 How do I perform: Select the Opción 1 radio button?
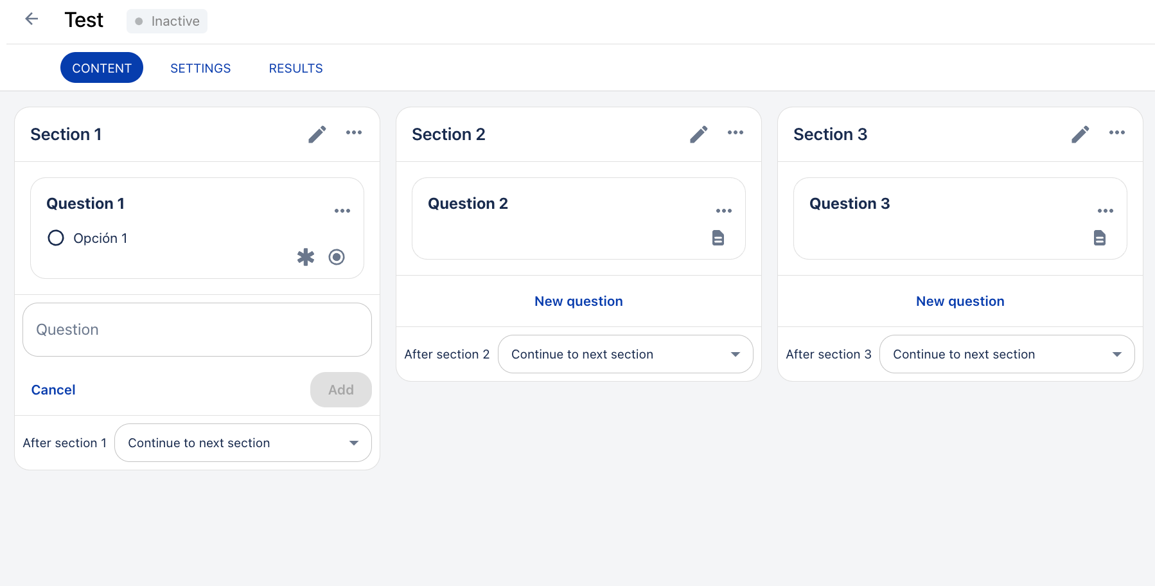tap(56, 238)
